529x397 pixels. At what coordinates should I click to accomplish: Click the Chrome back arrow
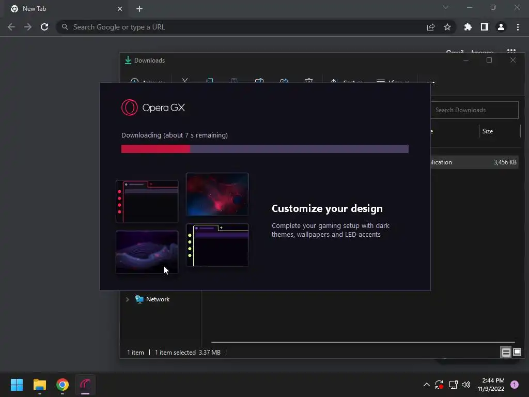point(11,27)
